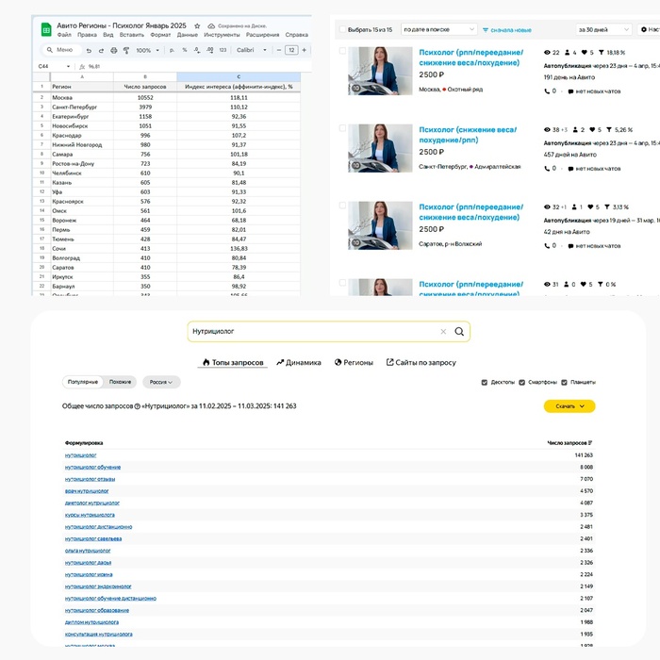This screenshot has height=660, width=660.
Task: Click the undo arrow in Sheets toolbar
Action: coord(89,50)
